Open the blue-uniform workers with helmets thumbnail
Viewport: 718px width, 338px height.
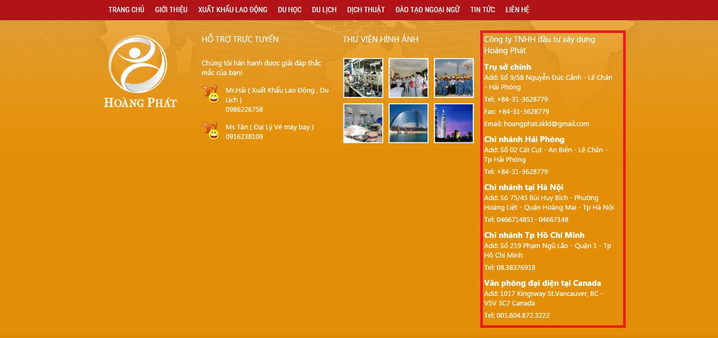(454, 78)
